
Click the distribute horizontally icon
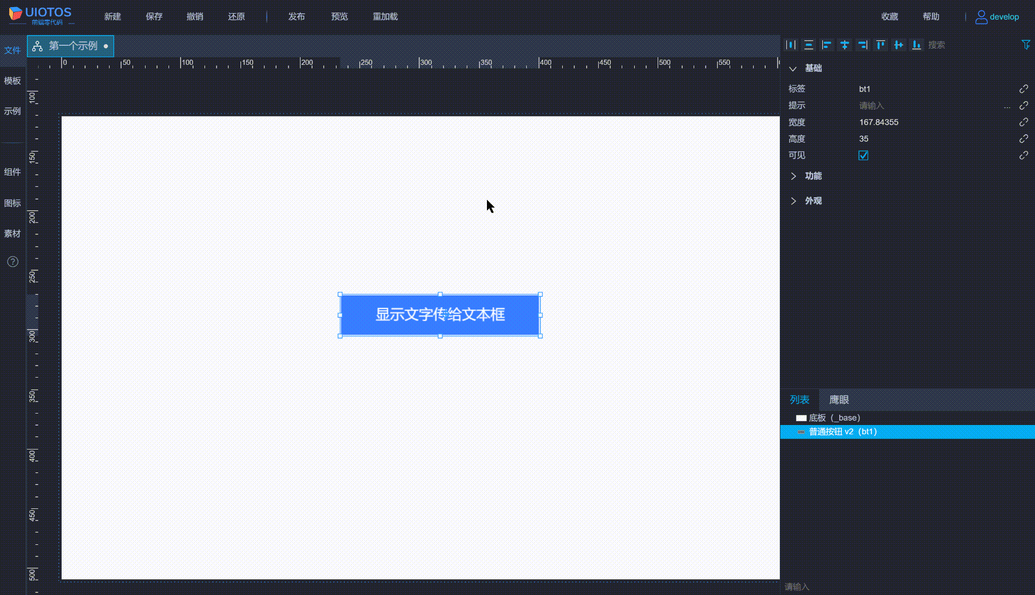pyautogui.click(x=791, y=45)
